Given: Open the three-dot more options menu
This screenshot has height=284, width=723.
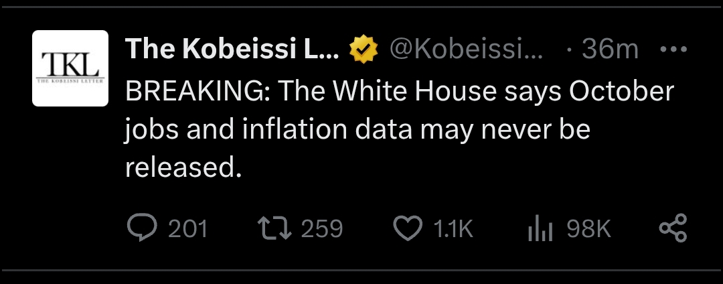Looking at the screenshot, I should [x=673, y=50].
